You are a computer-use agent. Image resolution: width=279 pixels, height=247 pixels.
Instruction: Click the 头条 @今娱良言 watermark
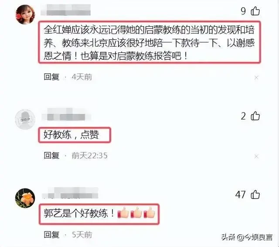247,237
